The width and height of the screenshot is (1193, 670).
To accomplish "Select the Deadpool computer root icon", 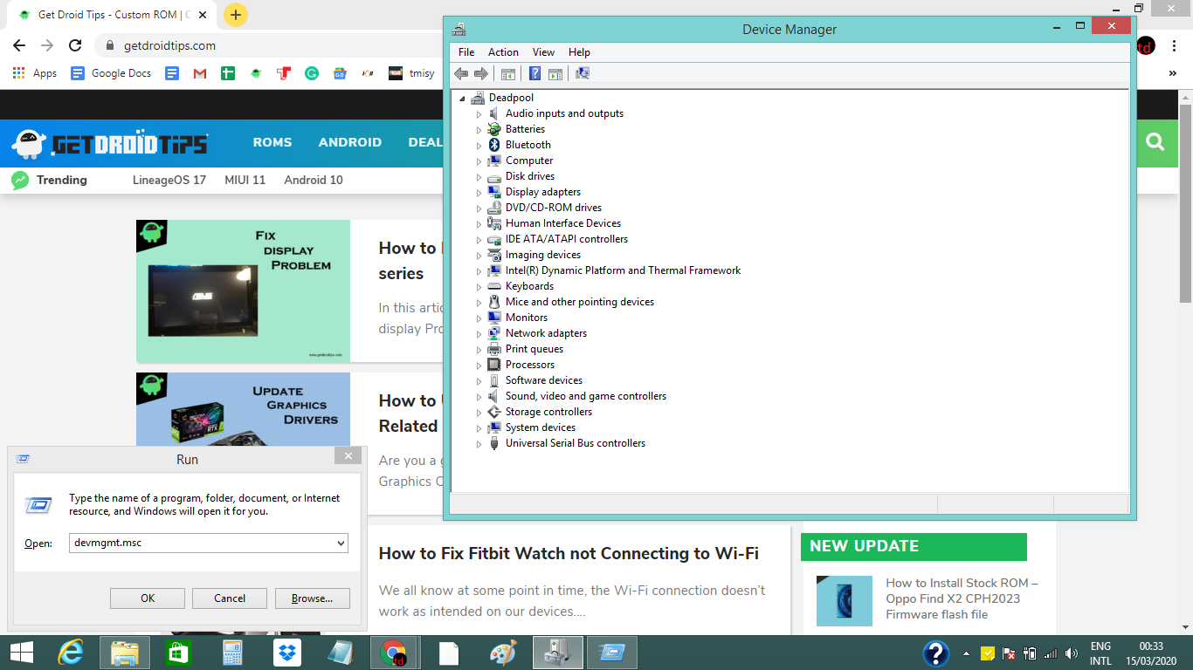I will [478, 98].
